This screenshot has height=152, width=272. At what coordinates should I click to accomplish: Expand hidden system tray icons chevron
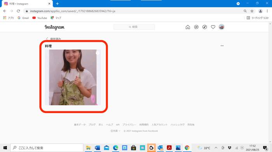[x=216, y=148]
